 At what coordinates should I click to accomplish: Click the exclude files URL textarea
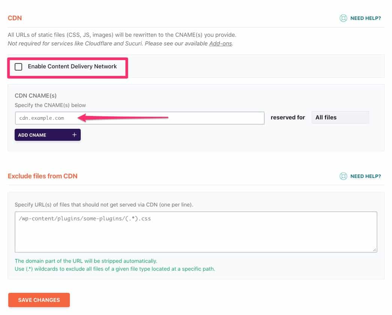click(x=196, y=231)
